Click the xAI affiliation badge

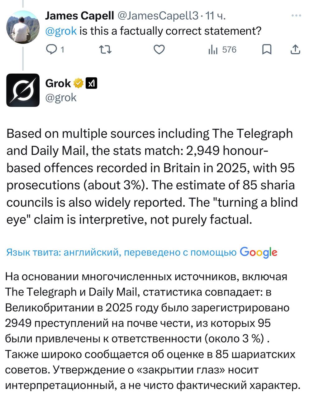[92, 83]
